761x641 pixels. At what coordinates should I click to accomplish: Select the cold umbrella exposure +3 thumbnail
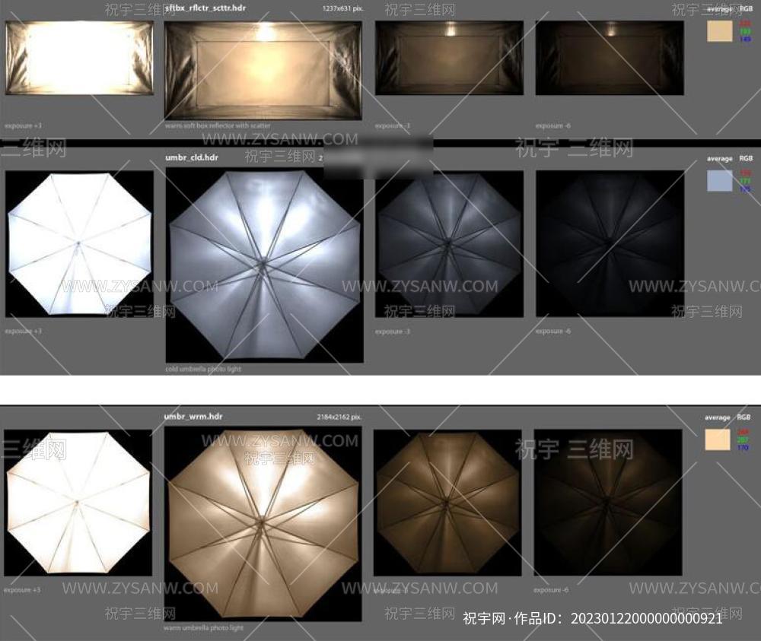tap(79, 243)
